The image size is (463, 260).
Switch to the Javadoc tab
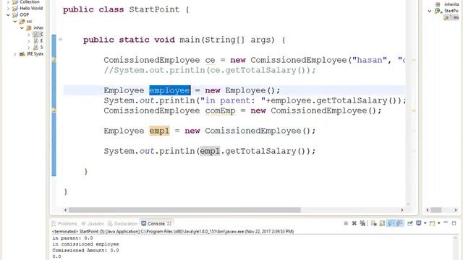pyautogui.click(x=93, y=224)
